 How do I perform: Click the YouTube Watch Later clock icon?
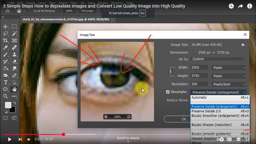231,6
